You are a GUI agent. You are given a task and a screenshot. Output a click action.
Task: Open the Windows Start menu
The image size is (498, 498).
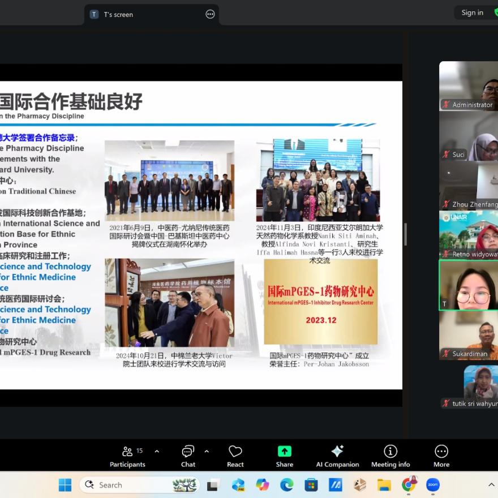click(x=65, y=485)
